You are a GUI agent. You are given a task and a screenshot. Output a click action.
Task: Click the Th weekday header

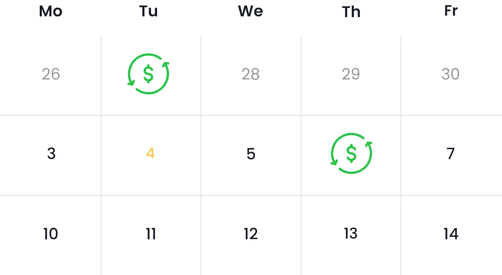(x=351, y=12)
